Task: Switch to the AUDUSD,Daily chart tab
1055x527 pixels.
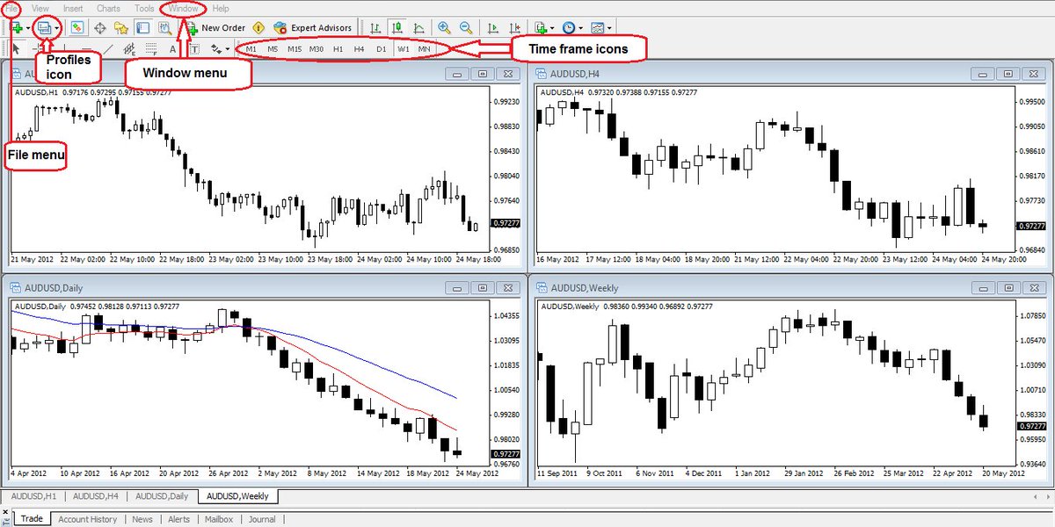Action: (162, 496)
